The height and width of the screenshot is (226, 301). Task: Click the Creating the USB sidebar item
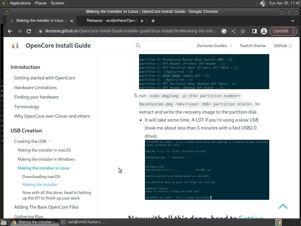pos(30,141)
